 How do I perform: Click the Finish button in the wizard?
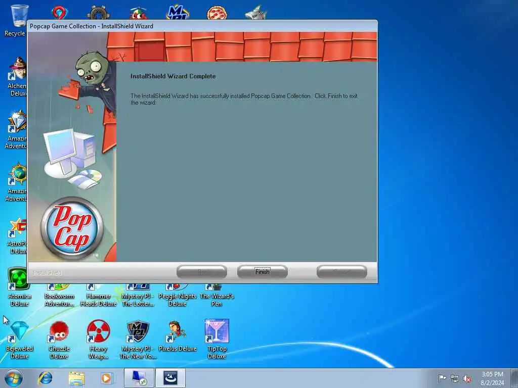(263, 272)
